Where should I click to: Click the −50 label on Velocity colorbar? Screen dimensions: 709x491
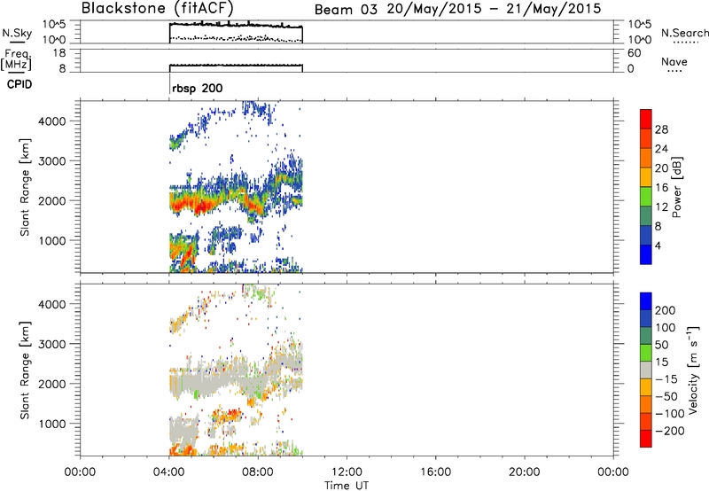[x=666, y=396]
